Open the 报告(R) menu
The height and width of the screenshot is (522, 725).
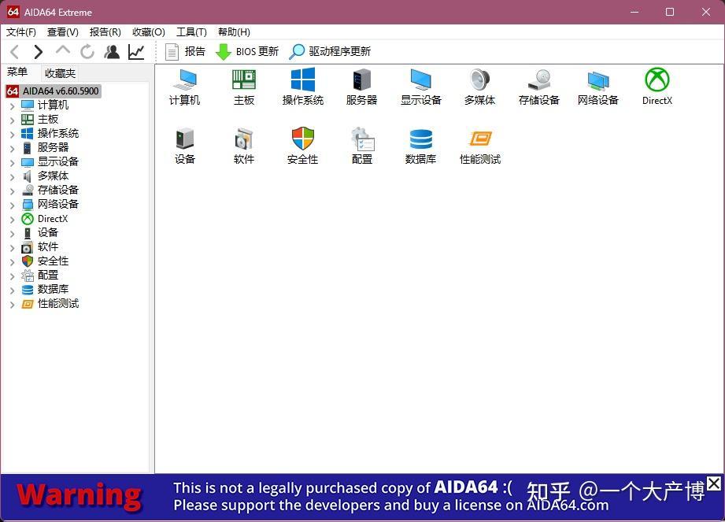click(x=105, y=32)
